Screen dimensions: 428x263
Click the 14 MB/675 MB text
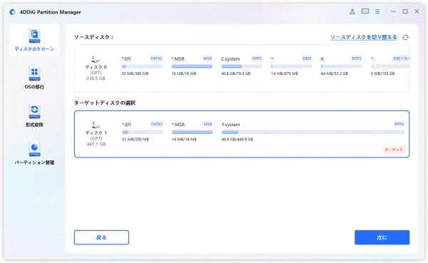[x=285, y=73]
